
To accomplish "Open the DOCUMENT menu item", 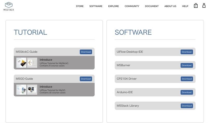I will [152, 6].
